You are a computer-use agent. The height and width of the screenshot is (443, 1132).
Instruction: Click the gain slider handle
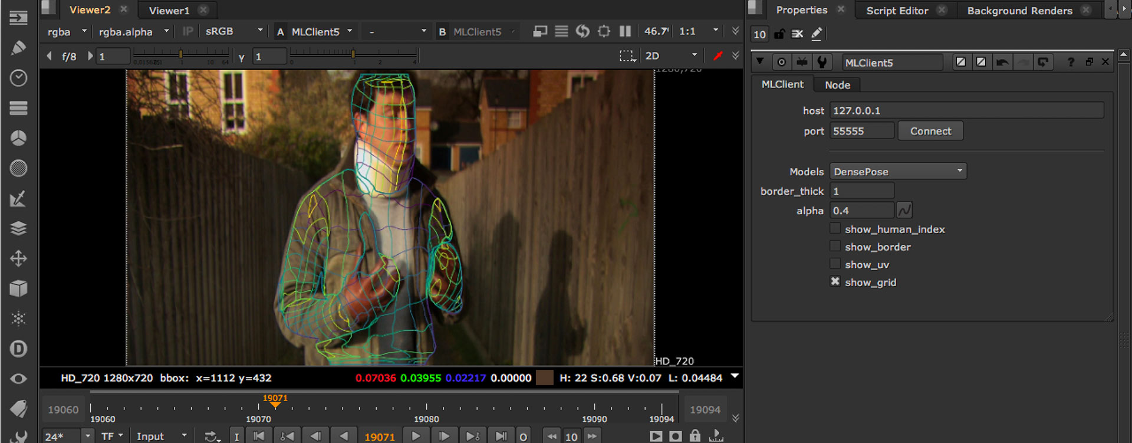pyautogui.click(x=180, y=54)
